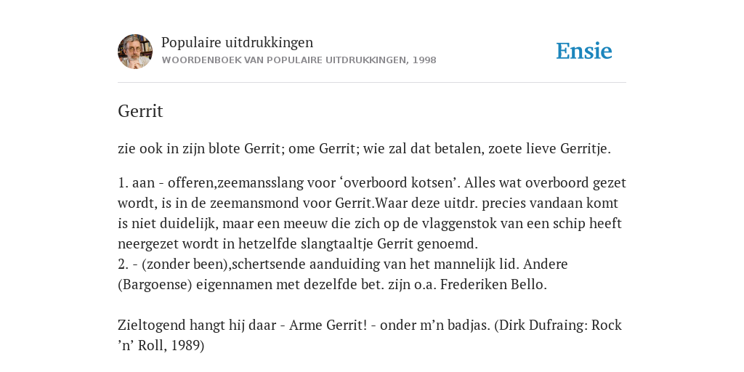Screen dimensions: 744x372
Task: Open the Ensie logo link
Action: point(584,51)
